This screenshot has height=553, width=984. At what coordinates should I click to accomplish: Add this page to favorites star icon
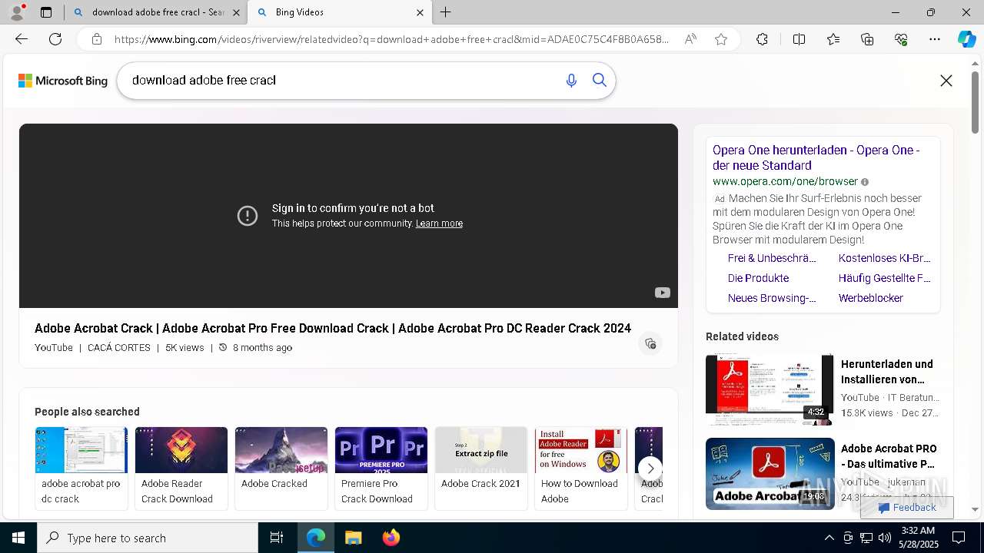click(x=721, y=39)
